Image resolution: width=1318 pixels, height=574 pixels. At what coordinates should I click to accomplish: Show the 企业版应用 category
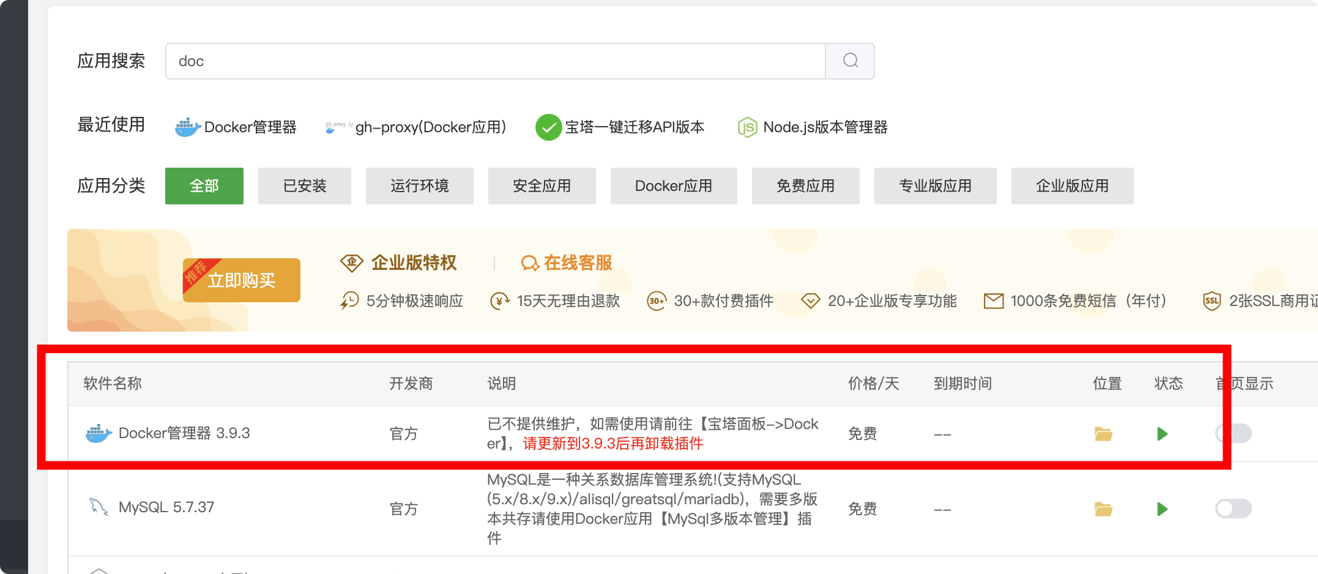pyautogui.click(x=1072, y=186)
